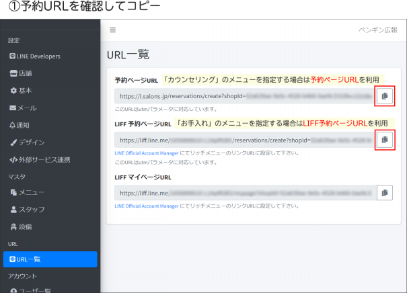The width and height of the screenshot is (407, 293).
Task: Click the LIFF 予約ページURL text field
Action: [x=244, y=140]
